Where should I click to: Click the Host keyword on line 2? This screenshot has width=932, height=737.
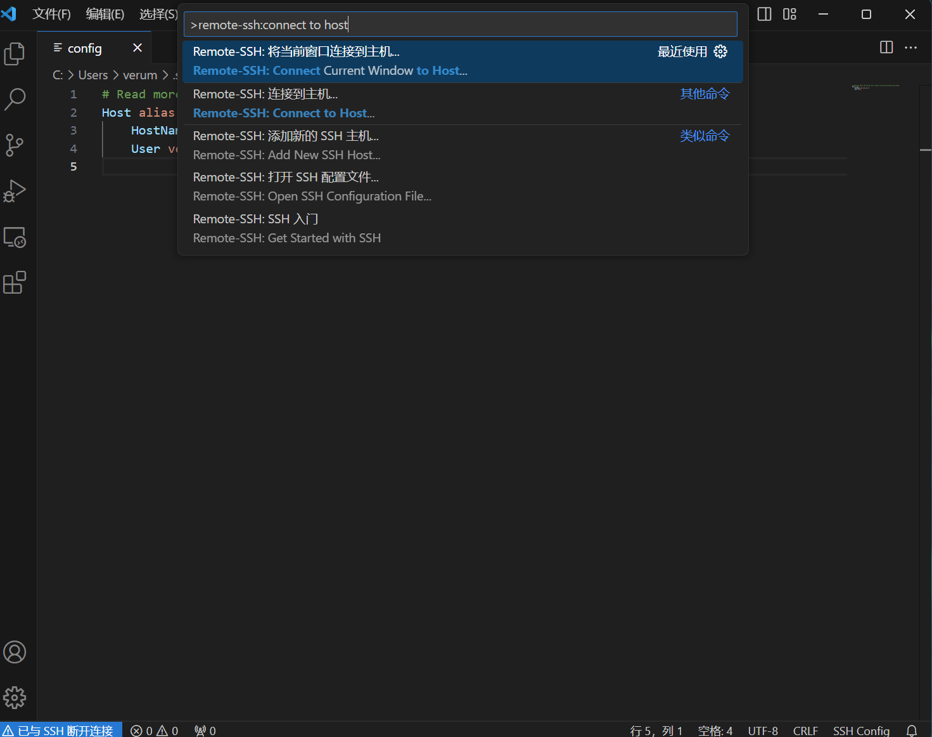tap(117, 112)
